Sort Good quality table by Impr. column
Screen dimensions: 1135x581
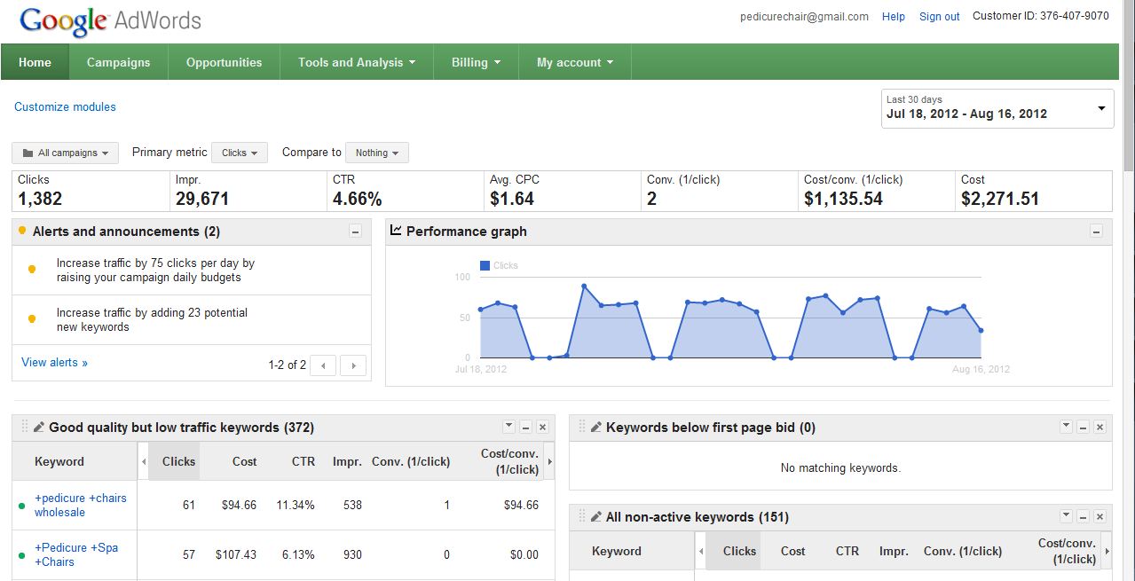(347, 461)
